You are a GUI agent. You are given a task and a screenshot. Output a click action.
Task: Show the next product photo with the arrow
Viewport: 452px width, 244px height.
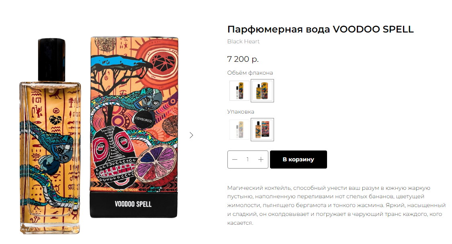pos(191,135)
